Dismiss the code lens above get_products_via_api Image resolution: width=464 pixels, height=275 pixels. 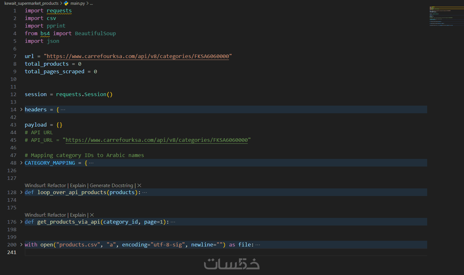[92, 215]
